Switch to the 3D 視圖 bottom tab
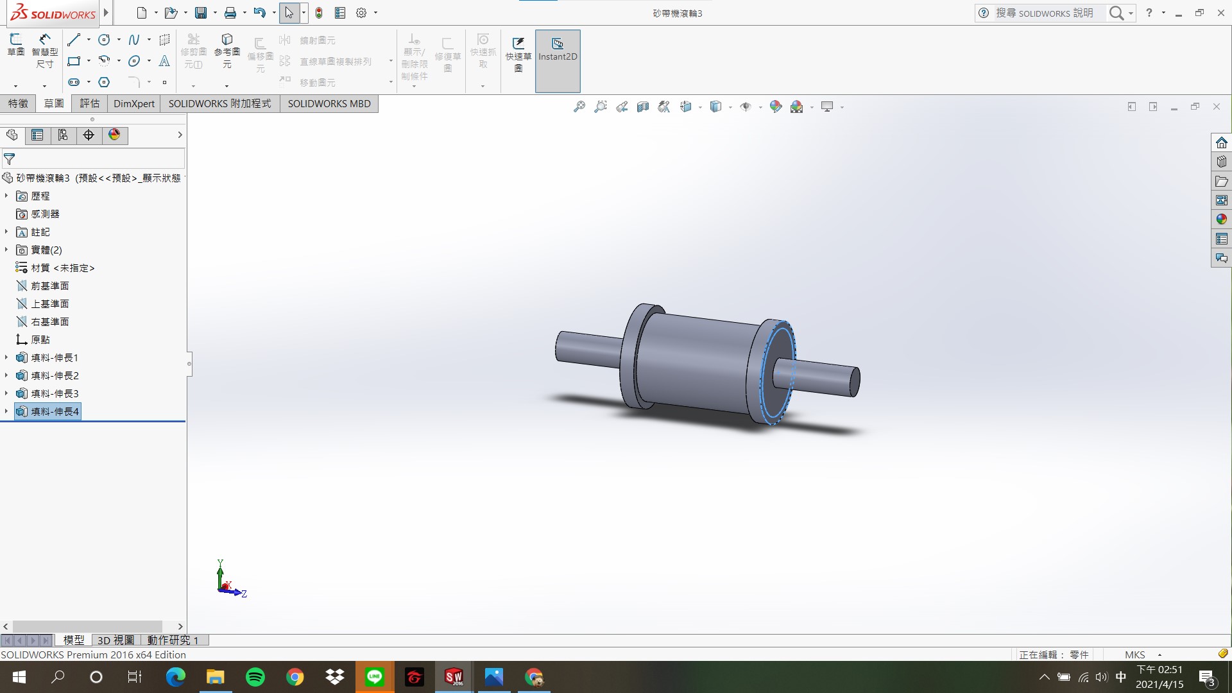 click(116, 640)
